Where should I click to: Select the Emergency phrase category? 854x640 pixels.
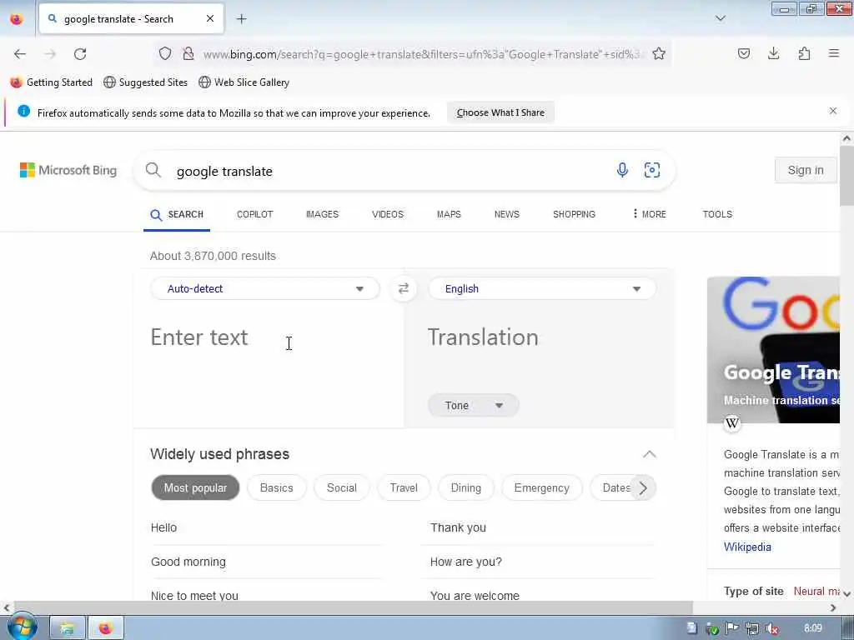pos(541,487)
